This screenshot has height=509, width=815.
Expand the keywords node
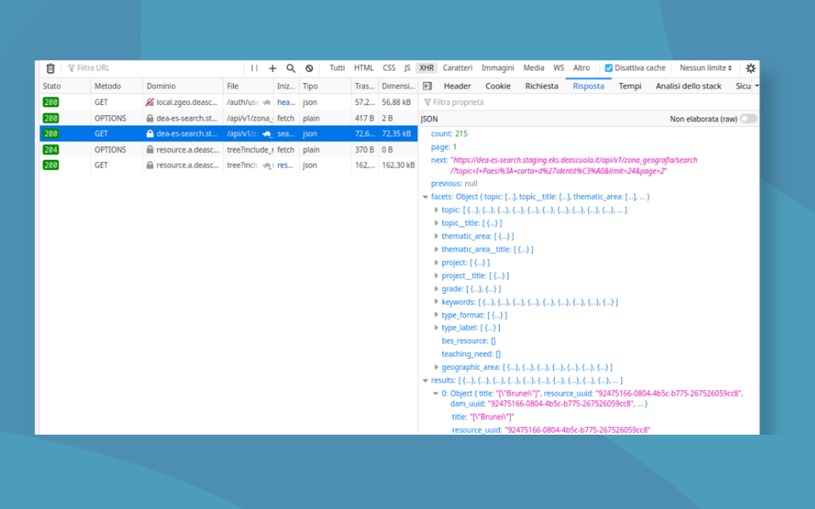[436, 302]
